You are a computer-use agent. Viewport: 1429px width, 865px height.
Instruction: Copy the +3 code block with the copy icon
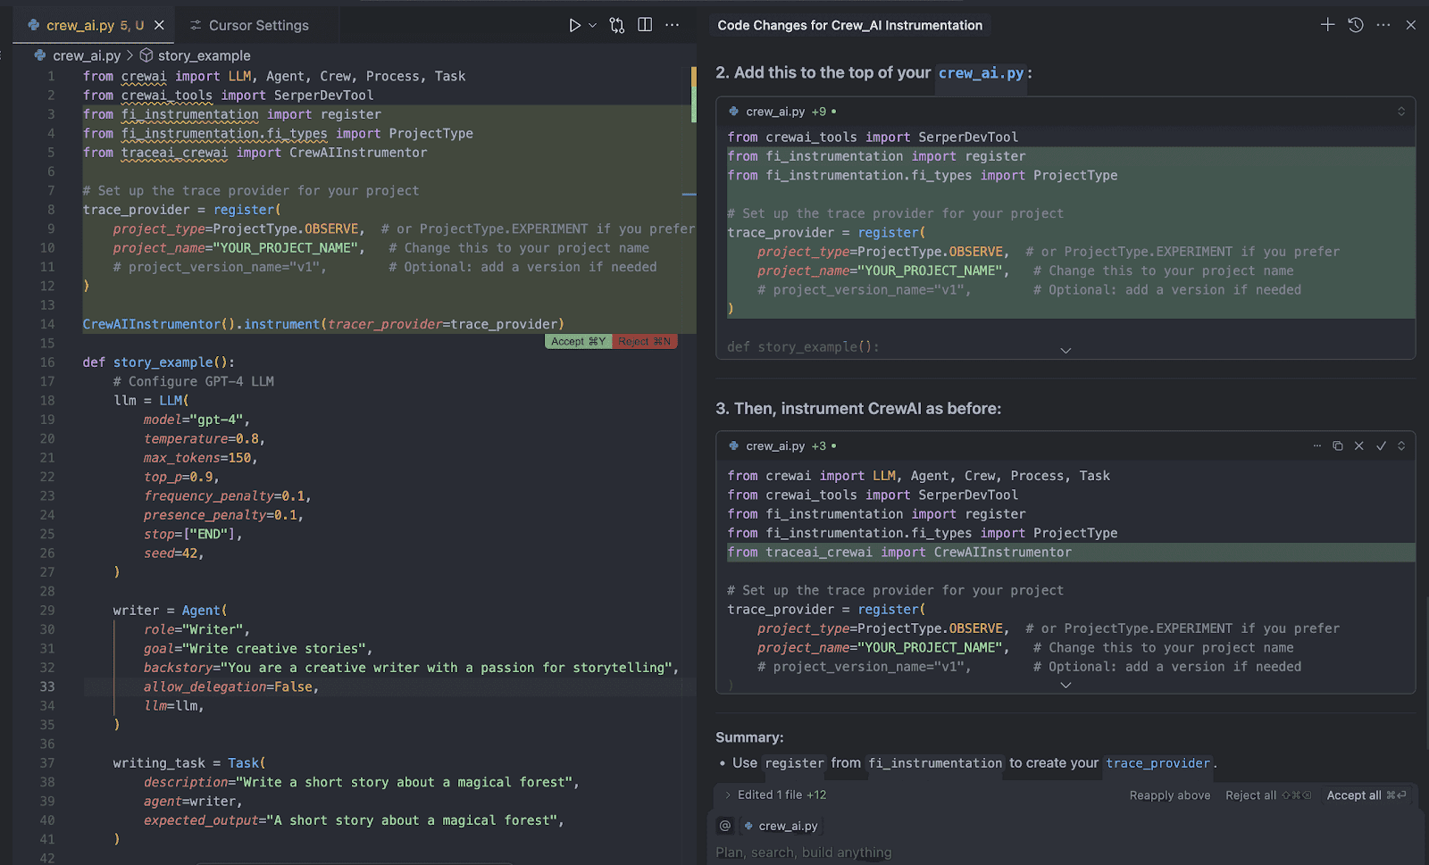point(1338,445)
